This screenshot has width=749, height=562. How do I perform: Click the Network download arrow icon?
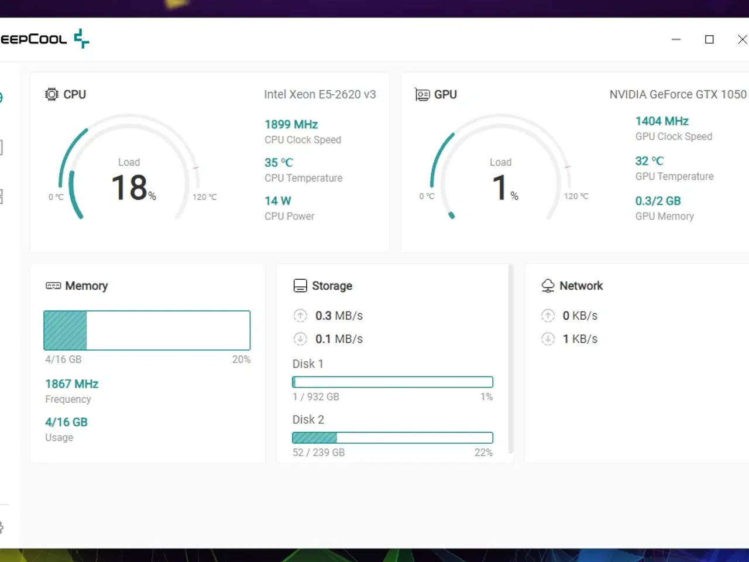[548, 339]
